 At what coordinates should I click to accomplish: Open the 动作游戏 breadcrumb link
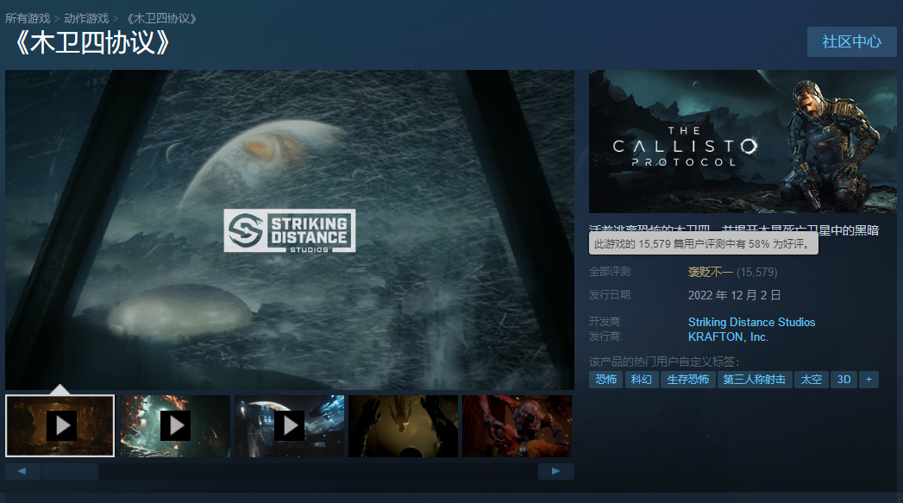(86, 18)
